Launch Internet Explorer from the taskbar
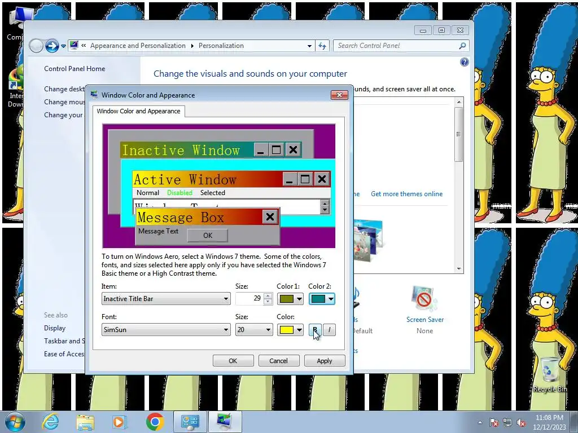Viewport: 578px width, 433px height. click(50, 422)
